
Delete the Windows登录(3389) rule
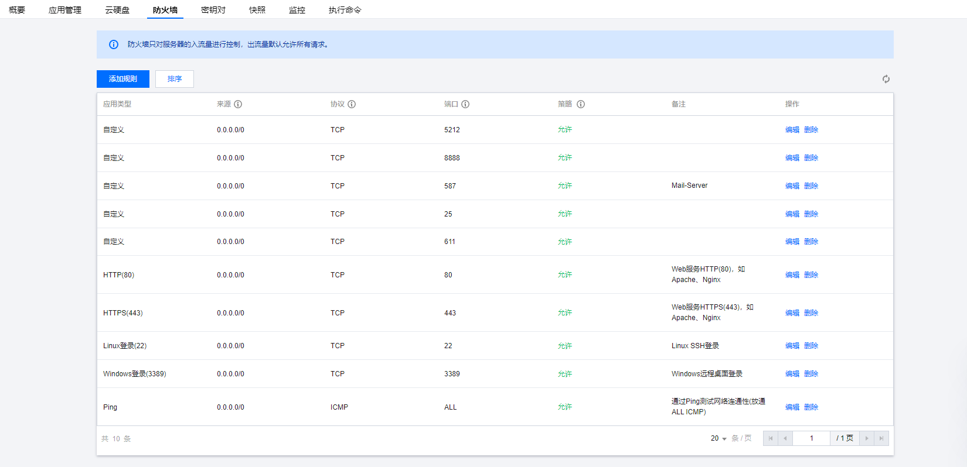pyautogui.click(x=811, y=374)
